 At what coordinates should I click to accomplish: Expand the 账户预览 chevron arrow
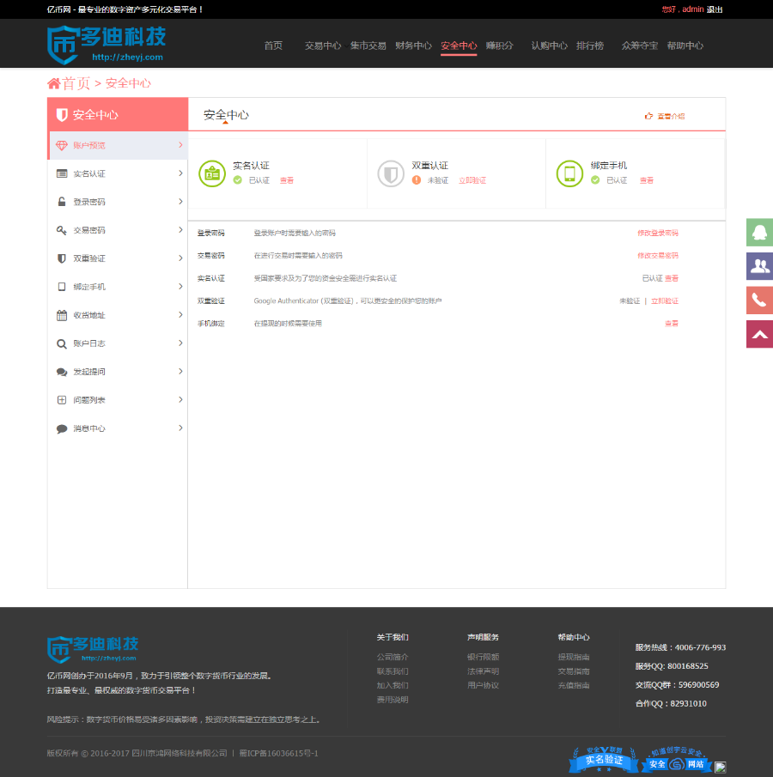pos(180,145)
